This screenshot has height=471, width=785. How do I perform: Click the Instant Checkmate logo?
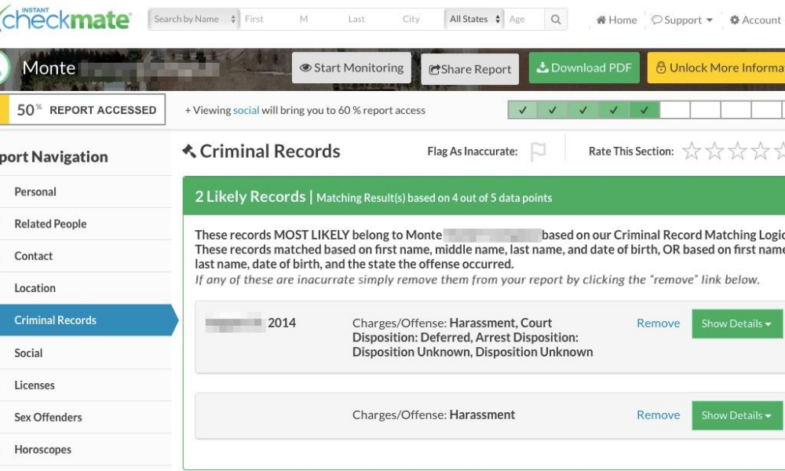[x=66, y=19]
